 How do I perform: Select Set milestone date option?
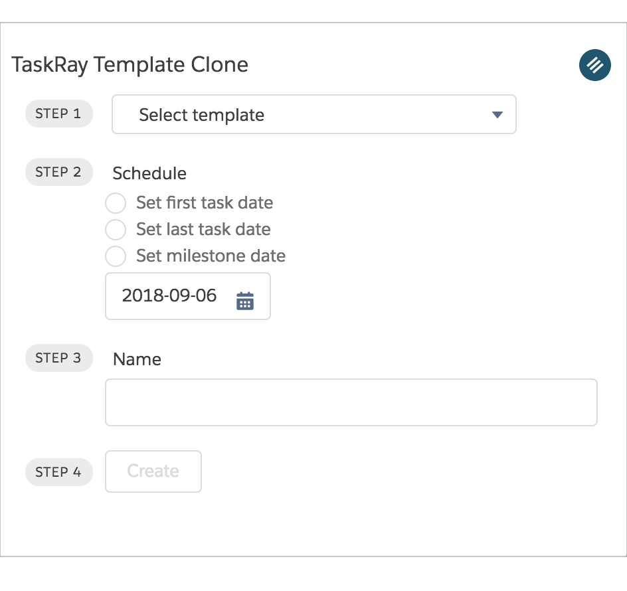(116, 256)
